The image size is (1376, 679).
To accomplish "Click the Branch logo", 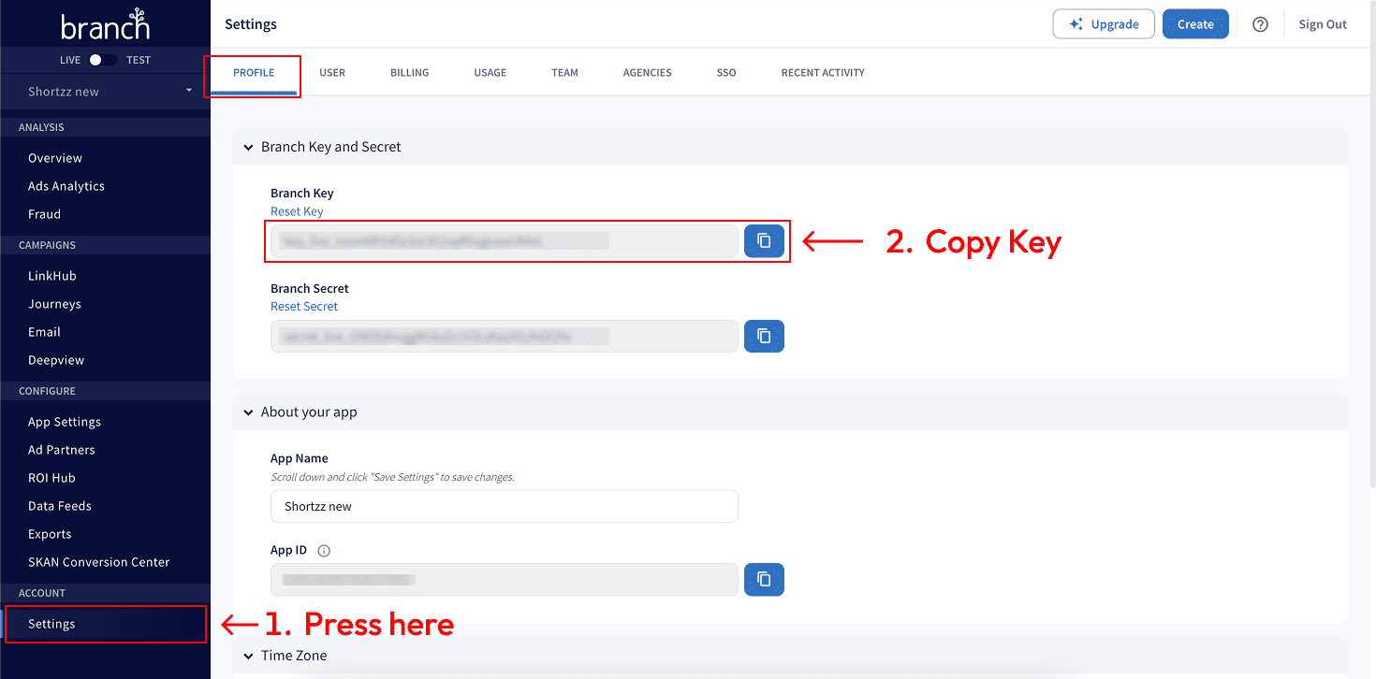I will coord(105,24).
